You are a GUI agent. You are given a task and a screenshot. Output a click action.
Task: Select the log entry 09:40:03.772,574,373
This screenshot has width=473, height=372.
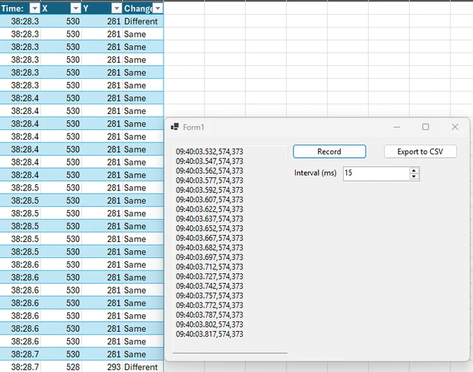(209, 305)
